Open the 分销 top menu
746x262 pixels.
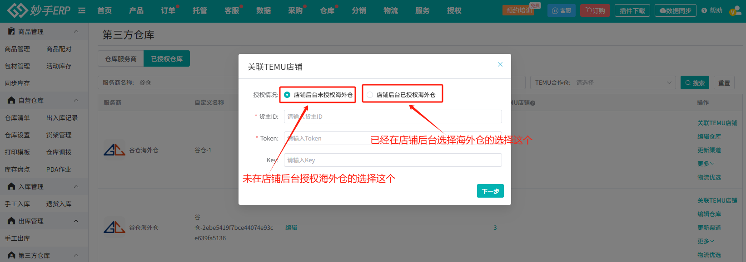pos(359,10)
